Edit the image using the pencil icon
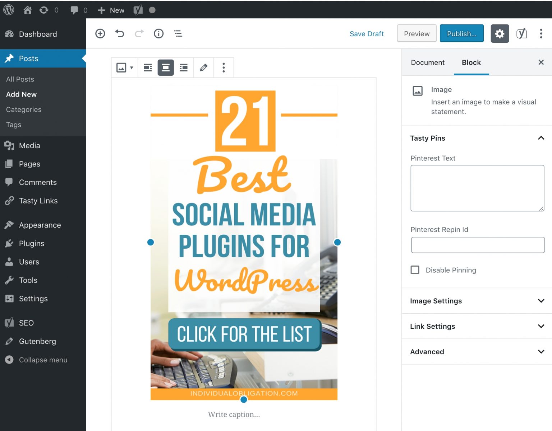The image size is (552, 431). tap(204, 67)
